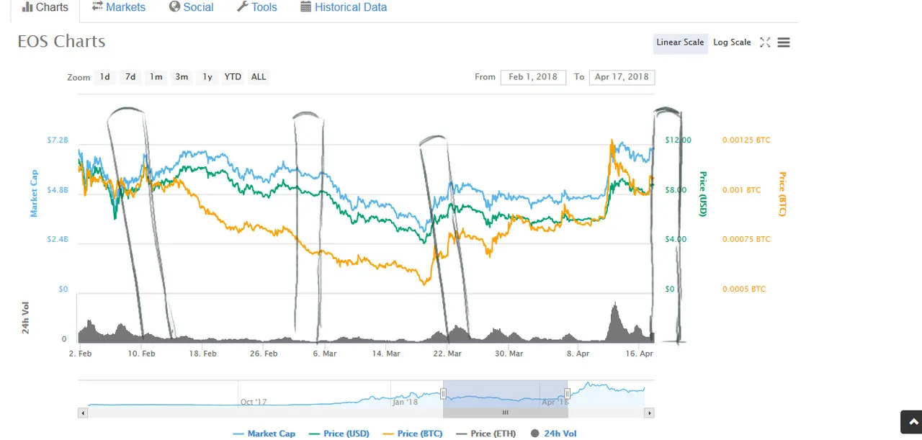Viewport: 922px width, 440px height.
Task: Toggle Price (ETH) series in legend
Action: point(485,434)
